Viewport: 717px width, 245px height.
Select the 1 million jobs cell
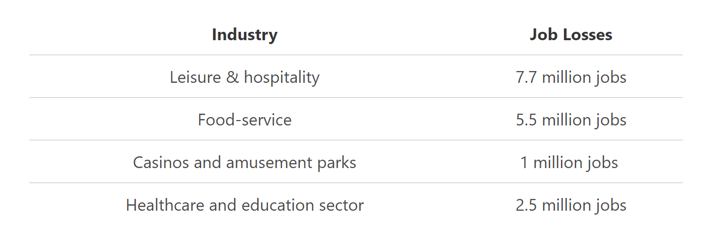(x=569, y=163)
